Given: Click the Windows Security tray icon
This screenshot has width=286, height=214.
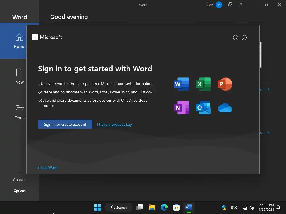Looking at the screenshot, I should [224, 207].
